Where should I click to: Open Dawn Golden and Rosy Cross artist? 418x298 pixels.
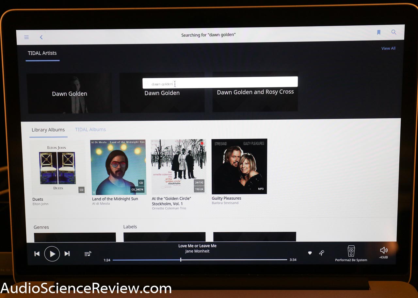pyautogui.click(x=255, y=92)
